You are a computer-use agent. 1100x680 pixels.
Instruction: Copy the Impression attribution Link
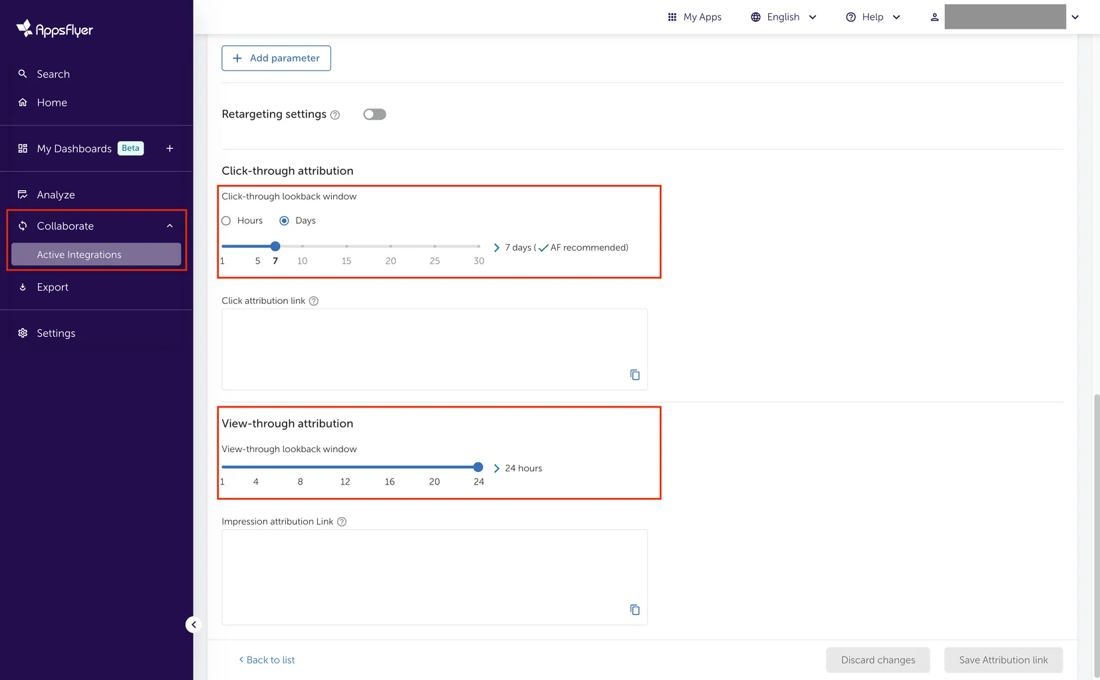634,610
